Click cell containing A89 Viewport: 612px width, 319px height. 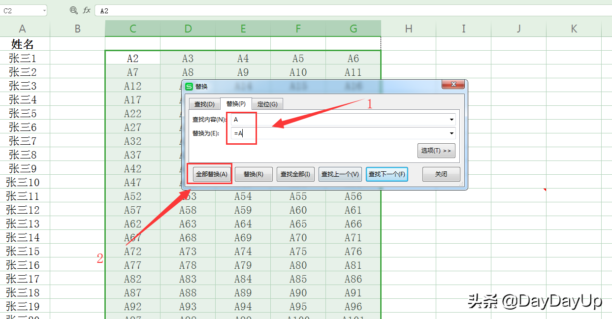pyautogui.click(x=243, y=292)
